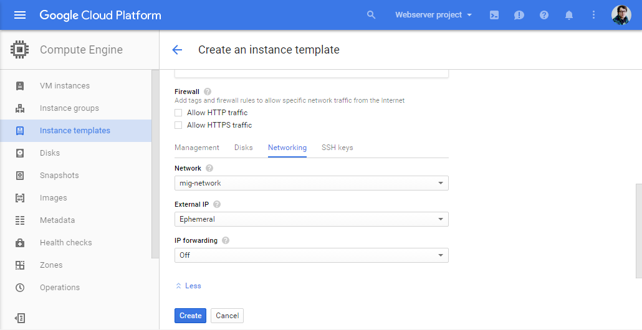
Task: Open Health checks in sidebar
Action: click(66, 242)
